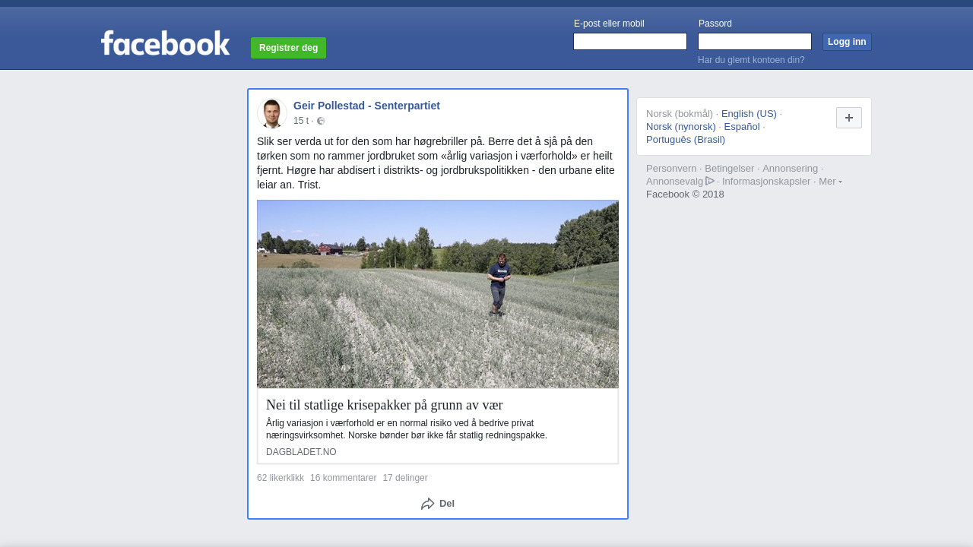This screenshot has width=973, height=547.
Task: Open the Annonsevalg footer link
Action: tap(675, 182)
